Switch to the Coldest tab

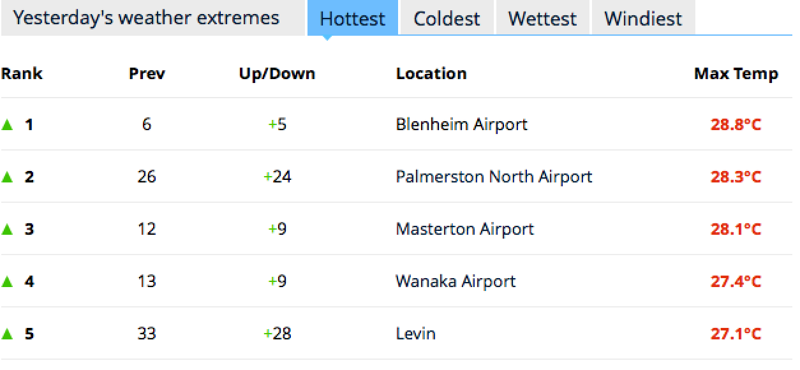pos(447,18)
